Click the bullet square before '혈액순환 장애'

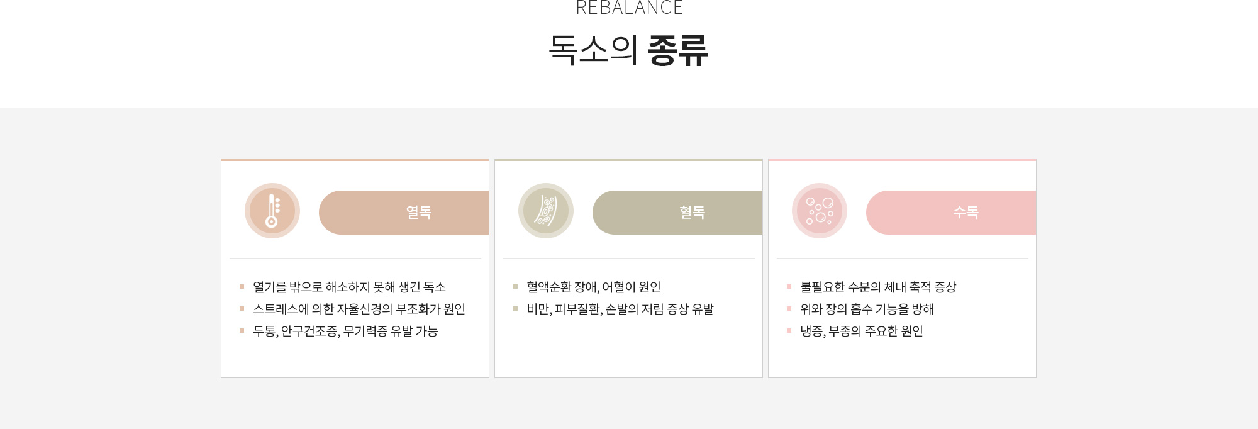click(515, 287)
